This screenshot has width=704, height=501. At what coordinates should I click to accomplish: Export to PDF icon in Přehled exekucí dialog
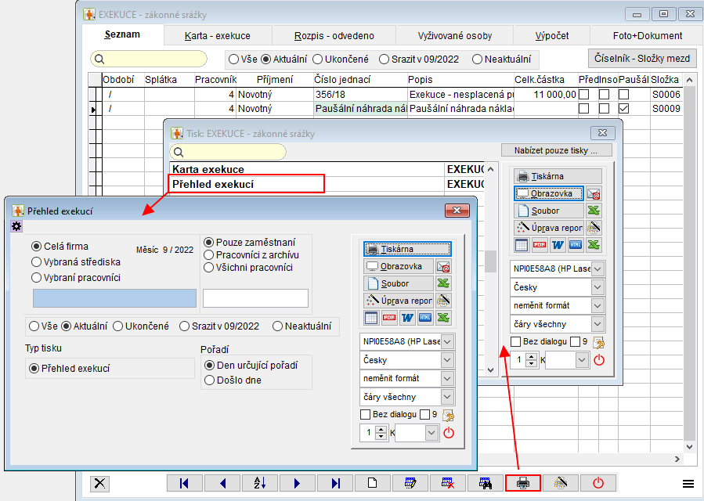tap(389, 318)
